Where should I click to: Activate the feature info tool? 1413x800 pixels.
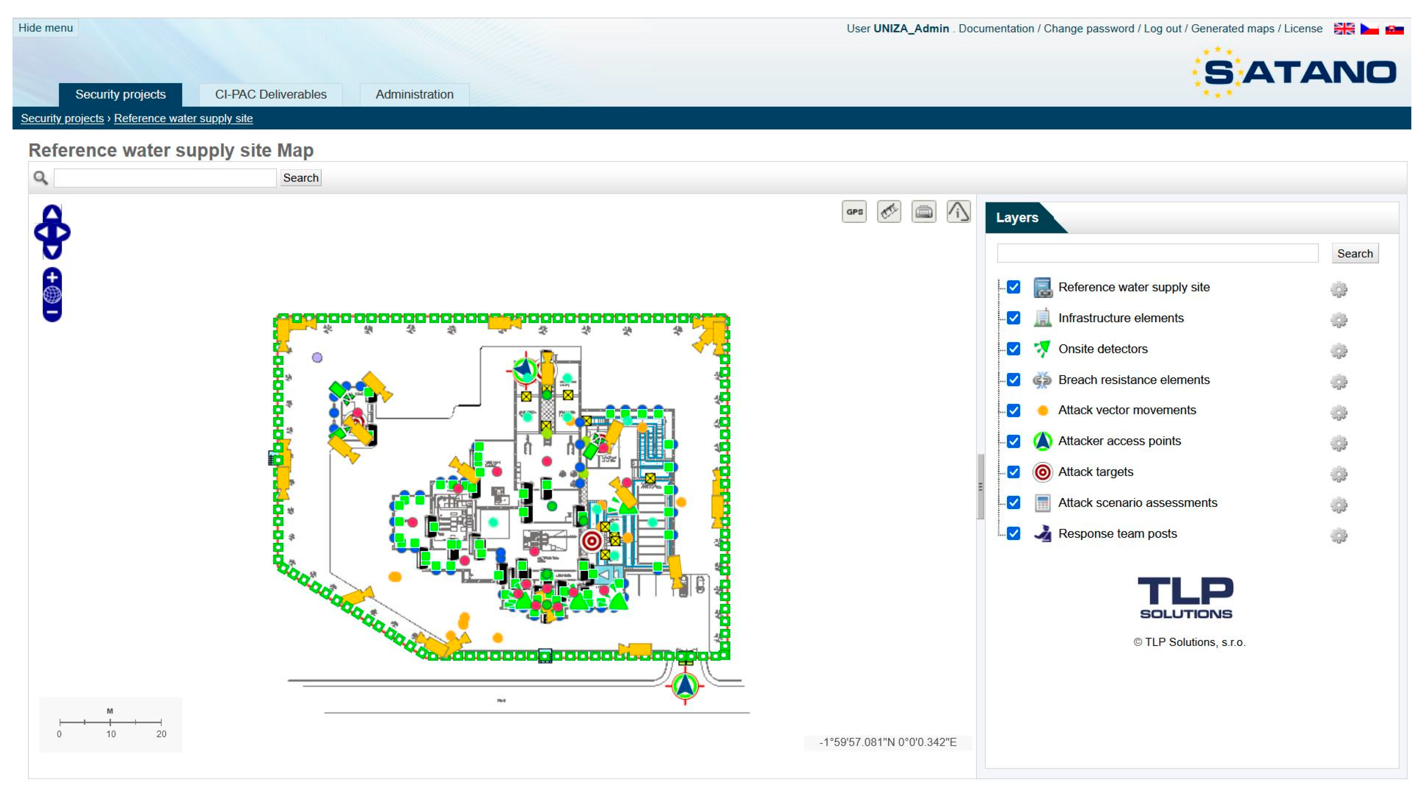click(x=959, y=212)
